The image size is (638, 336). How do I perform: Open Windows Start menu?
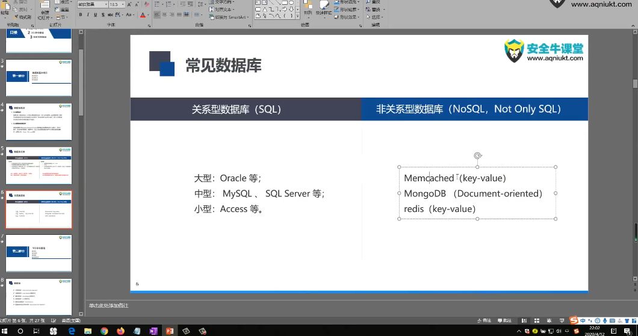(x=4, y=331)
